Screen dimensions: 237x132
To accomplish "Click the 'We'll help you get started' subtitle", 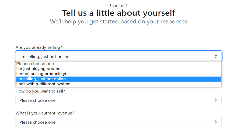I will [119, 21].
